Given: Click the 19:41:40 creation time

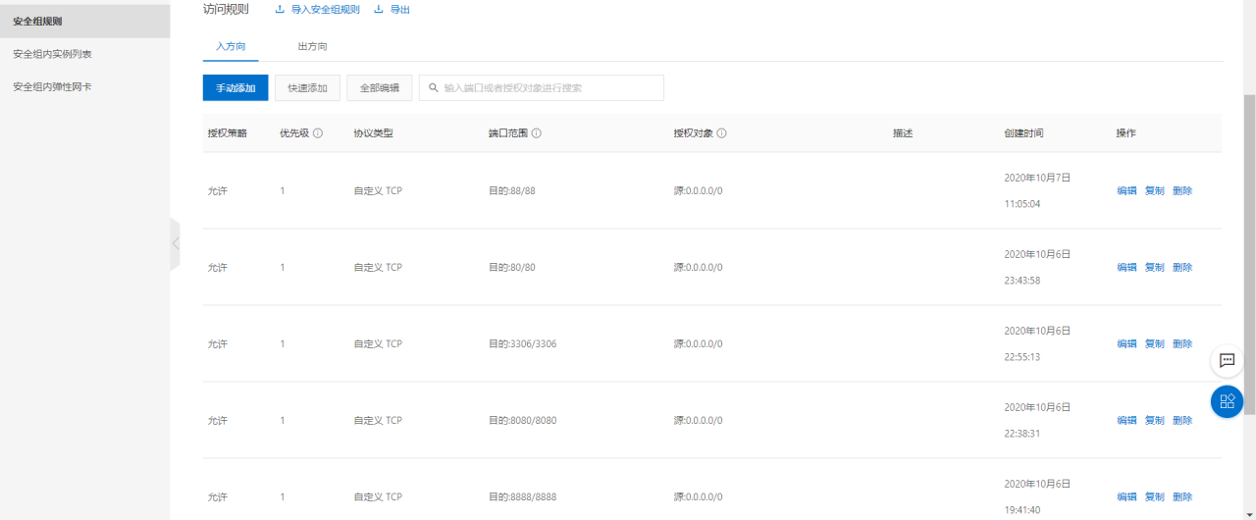Looking at the screenshot, I should (x=1022, y=510).
